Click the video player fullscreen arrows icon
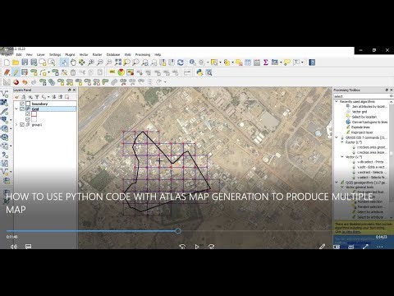394x296 pixels. 365,247
